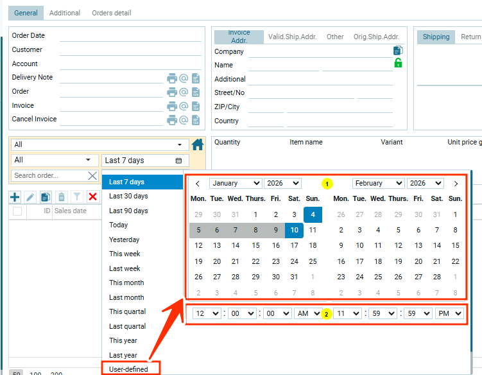The image size is (482, 375).
Task: Switch to the Orders detail tab
Action: click(111, 13)
